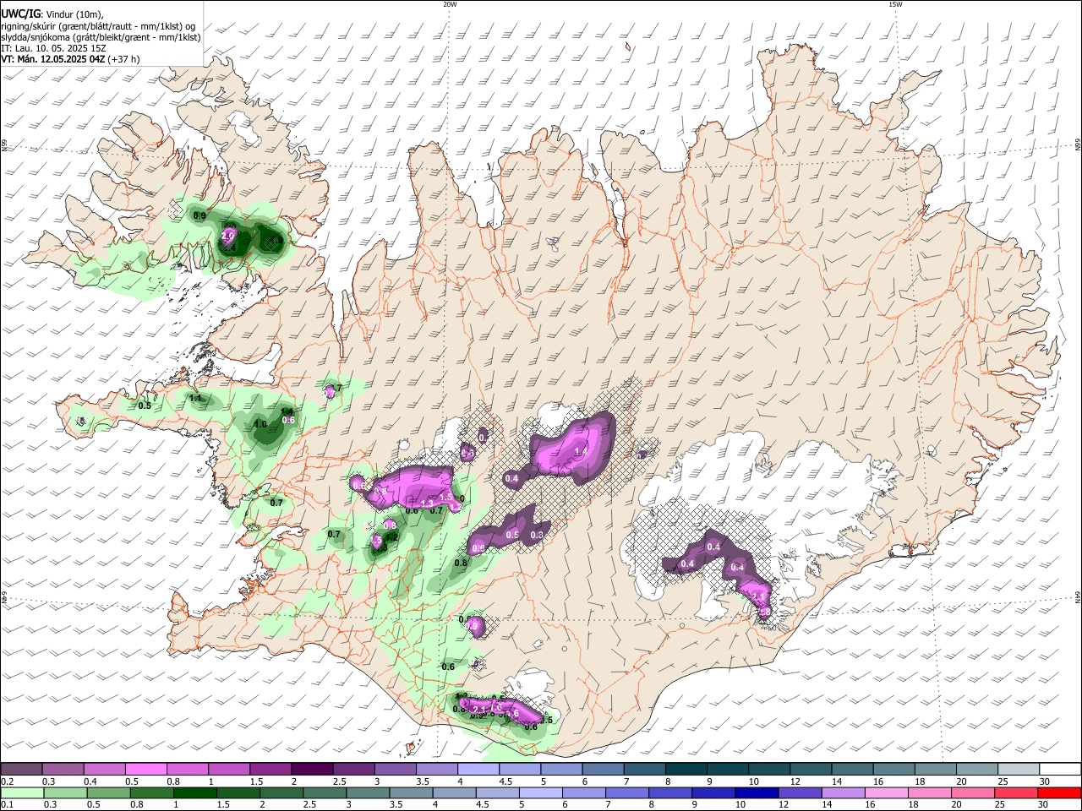
Task: Click the "1.4" value in the large pink snow area
Action: point(581,452)
